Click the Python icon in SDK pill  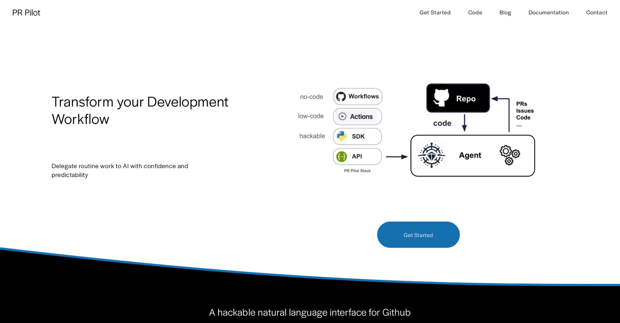342,136
